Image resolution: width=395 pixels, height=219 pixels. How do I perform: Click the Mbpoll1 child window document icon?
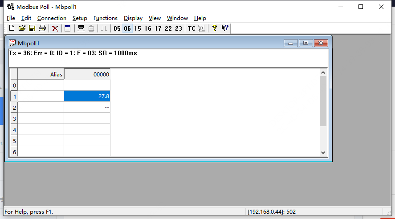(x=12, y=43)
